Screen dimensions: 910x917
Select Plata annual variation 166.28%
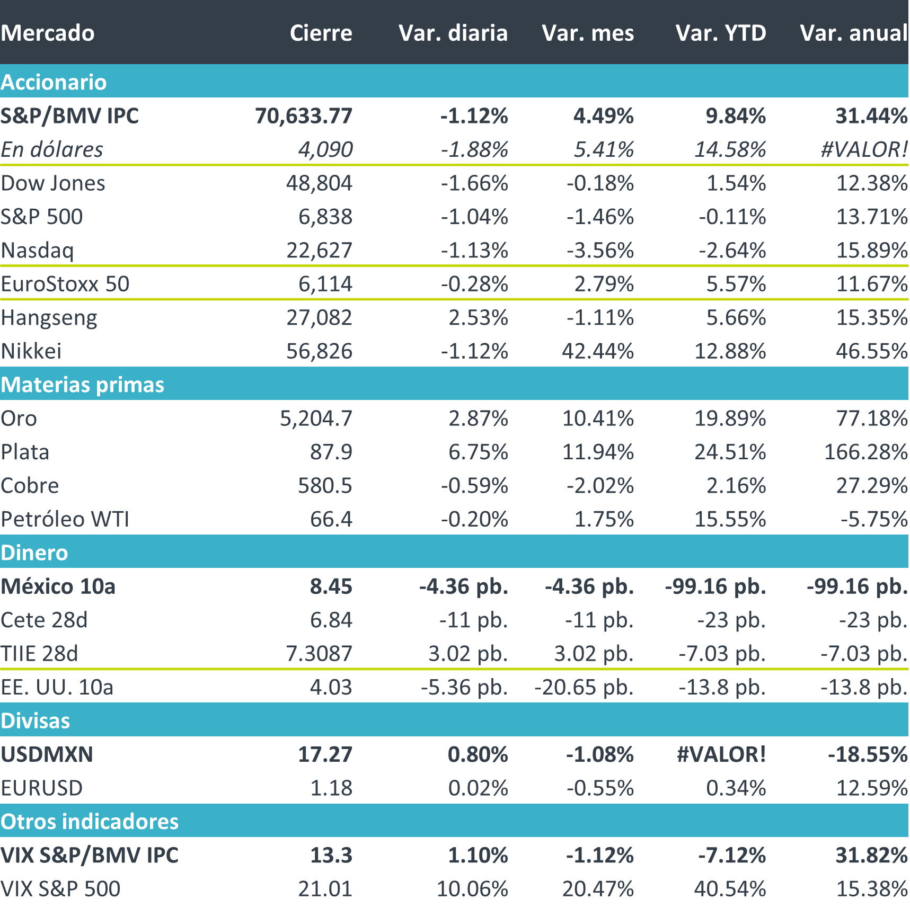[866, 452]
